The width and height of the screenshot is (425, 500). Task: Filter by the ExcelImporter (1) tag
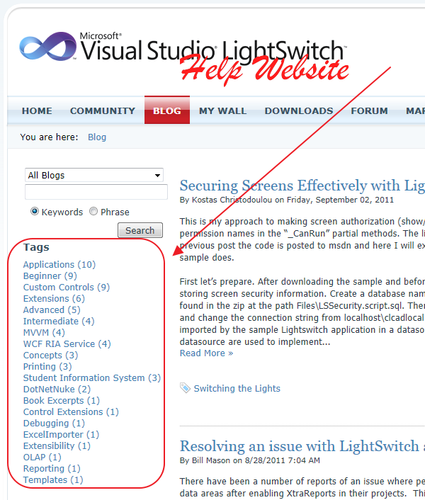coord(61,434)
